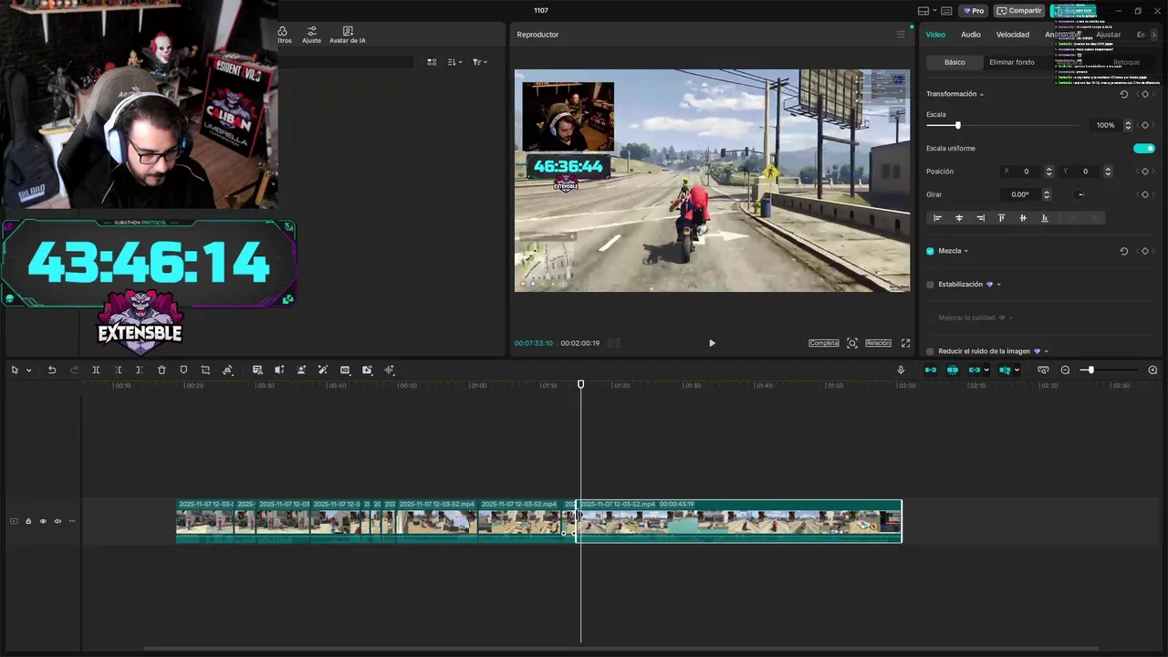The image size is (1168, 657).
Task: Open the Eliminar fondo sub-tab
Action: [1012, 62]
